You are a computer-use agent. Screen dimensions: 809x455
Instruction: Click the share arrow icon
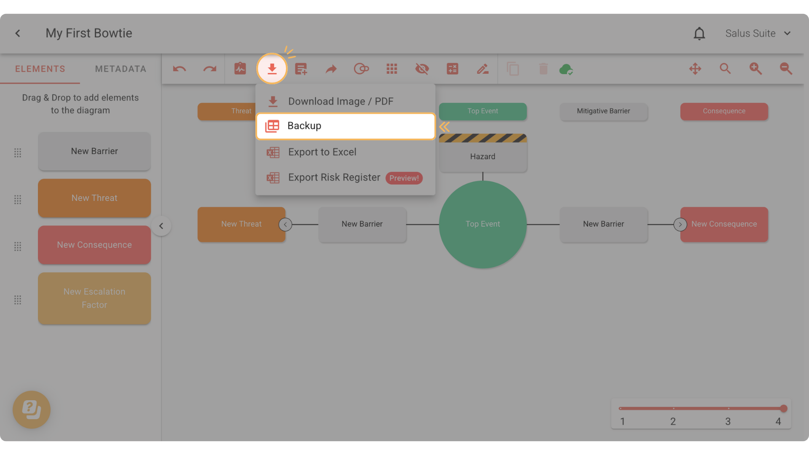331,69
